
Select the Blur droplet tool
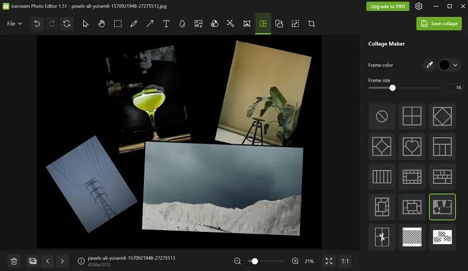click(x=182, y=24)
